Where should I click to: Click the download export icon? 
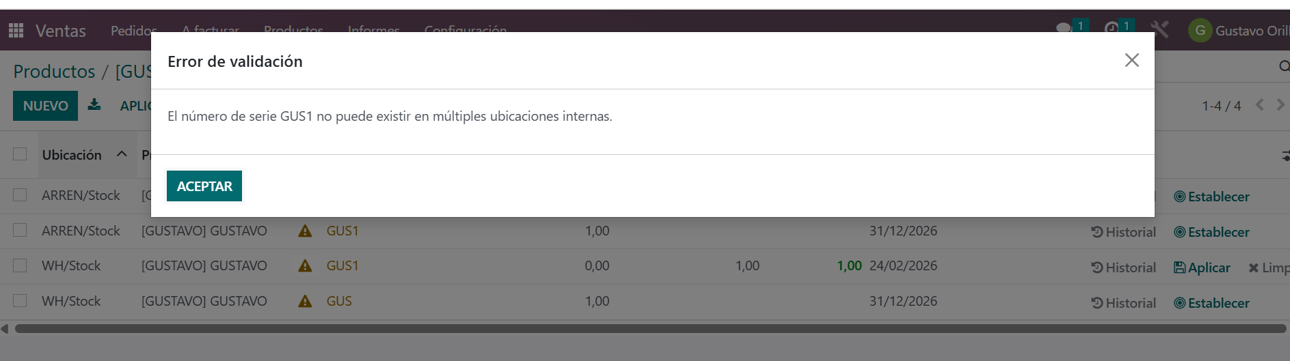pyautogui.click(x=94, y=104)
